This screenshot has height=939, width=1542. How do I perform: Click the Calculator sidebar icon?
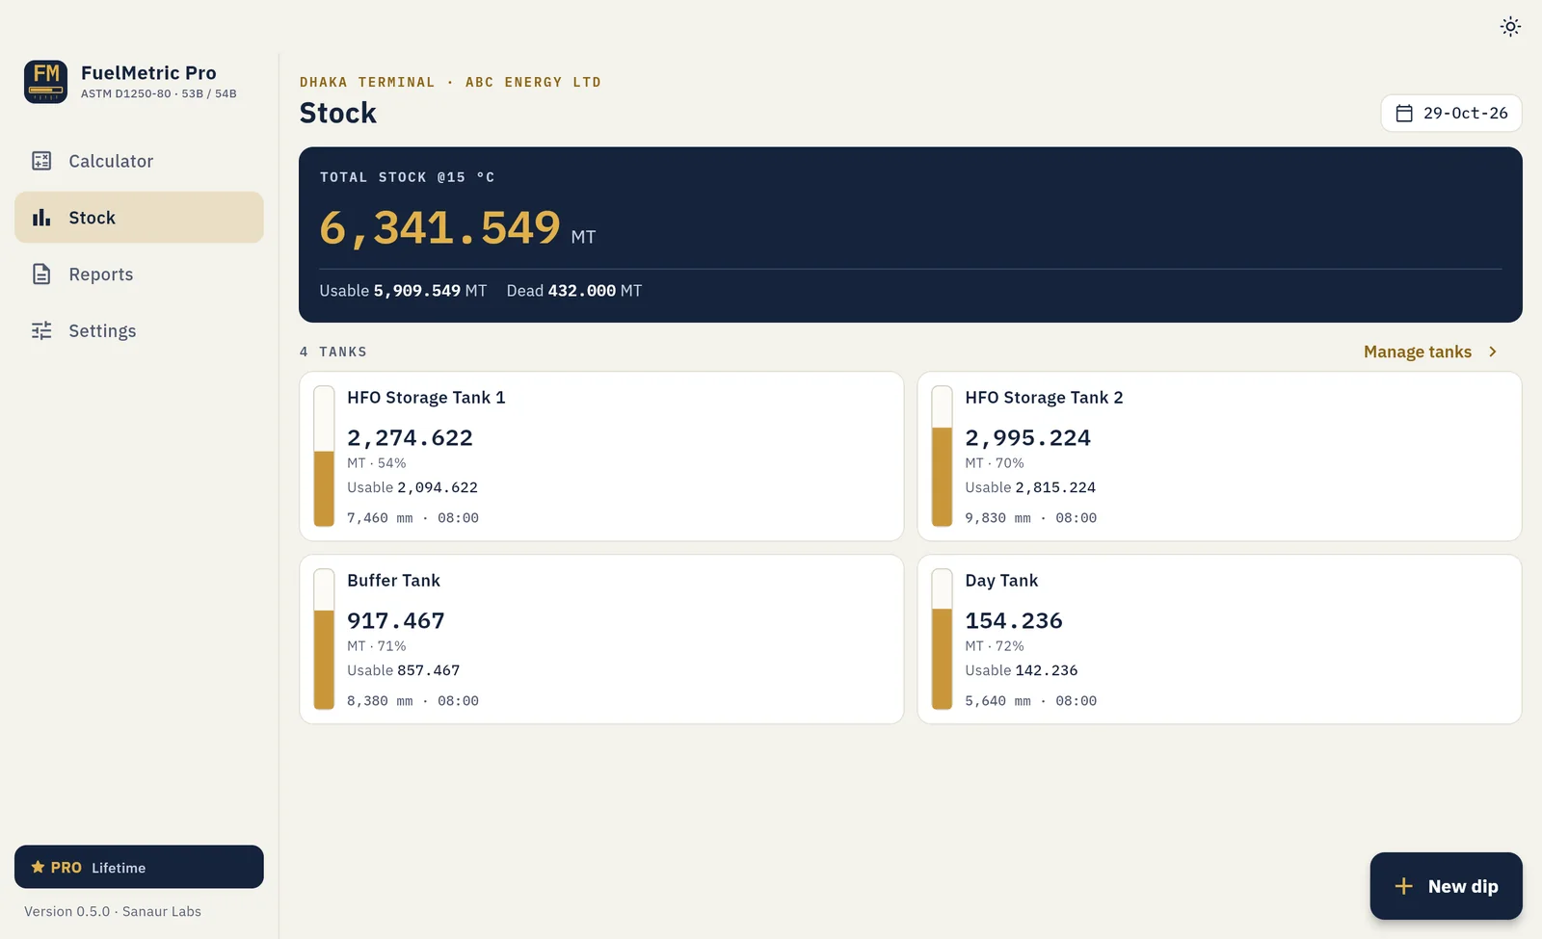point(41,161)
